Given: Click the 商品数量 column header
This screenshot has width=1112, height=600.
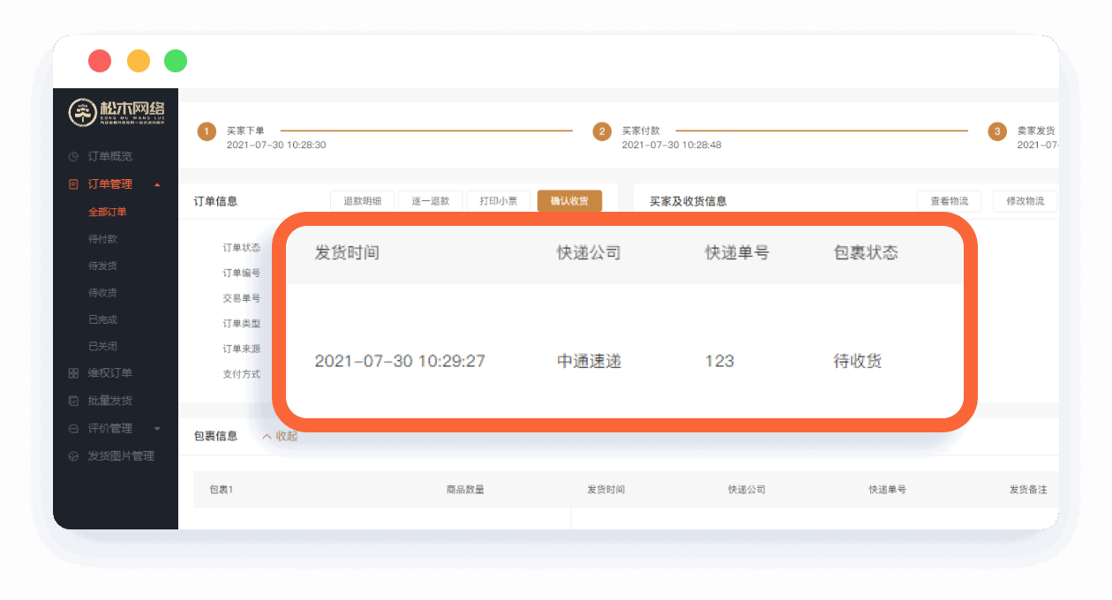Looking at the screenshot, I should (465, 490).
